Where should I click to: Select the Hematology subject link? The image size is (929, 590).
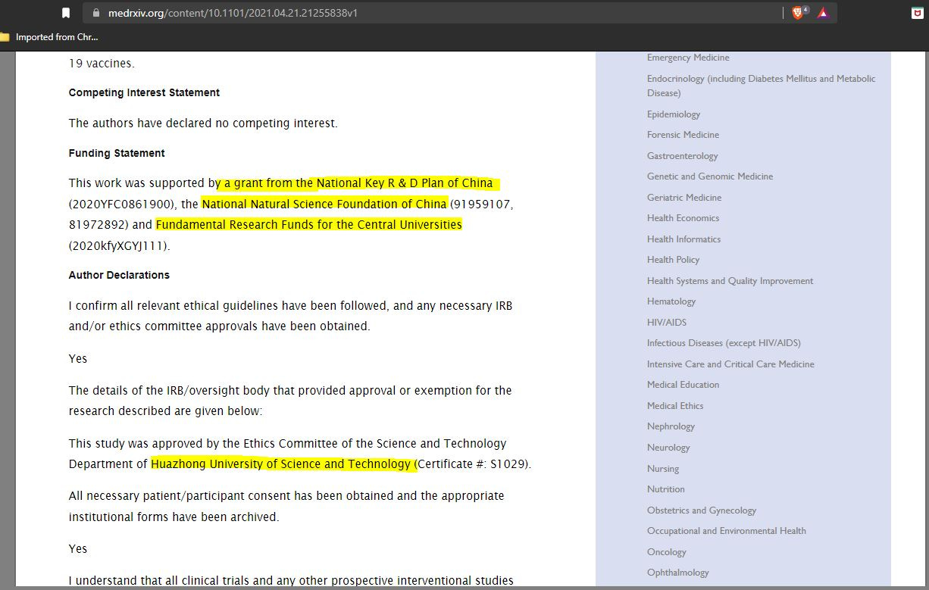pos(671,301)
